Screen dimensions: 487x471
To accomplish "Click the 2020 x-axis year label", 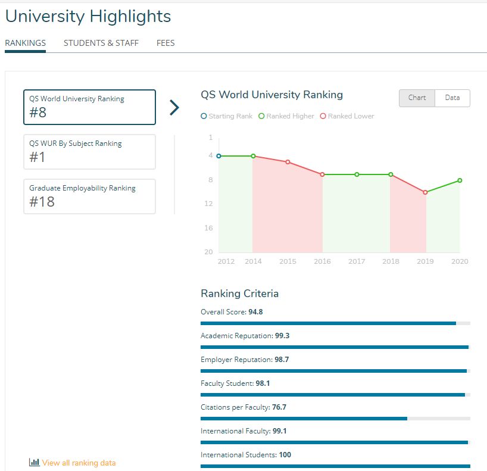I will (x=460, y=261).
